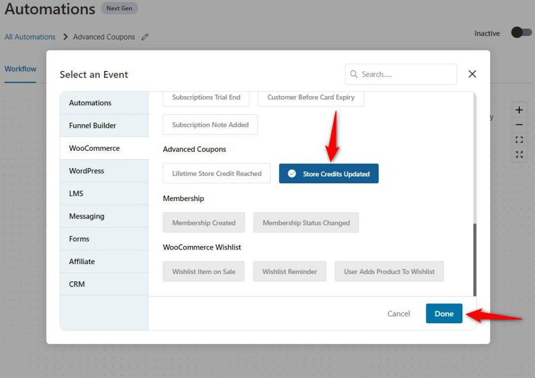Click the Advanced Coupons breadcrumb title
Image resolution: width=535 pixels, height=378 pixels.
click(x=104, y=37)
